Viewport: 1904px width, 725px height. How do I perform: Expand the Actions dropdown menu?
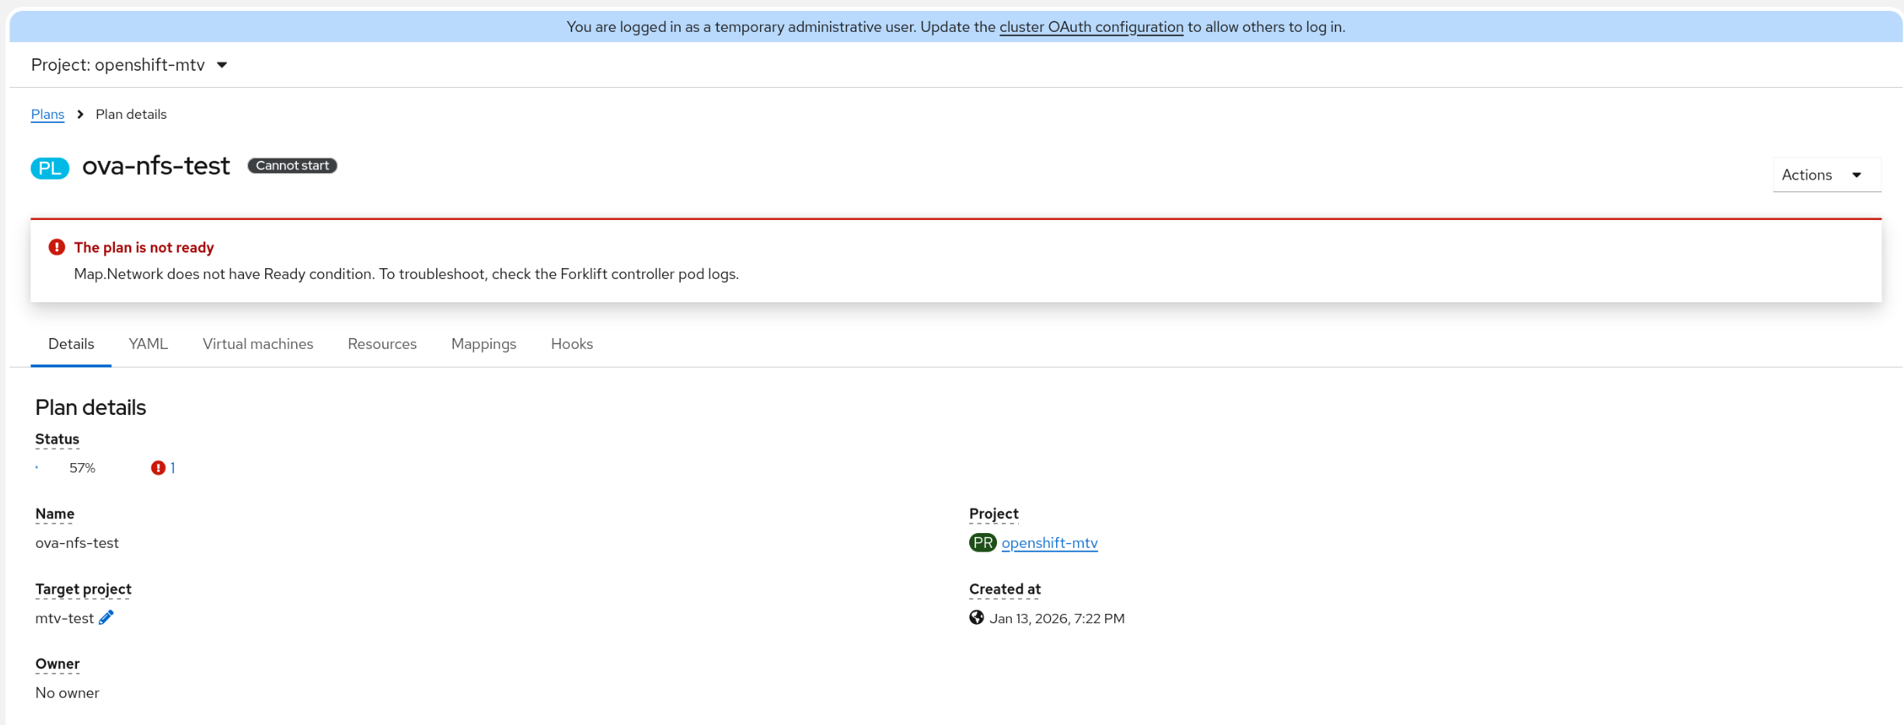tap(1825, 175)
